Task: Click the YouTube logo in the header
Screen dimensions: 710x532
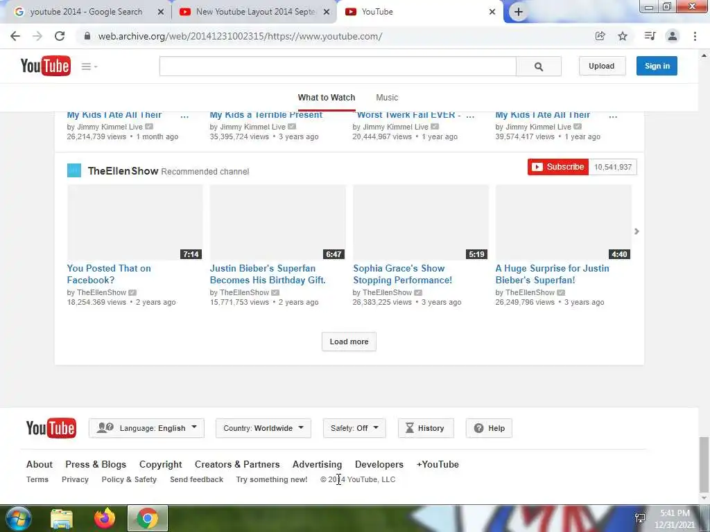Action: [x=45, y=66]
